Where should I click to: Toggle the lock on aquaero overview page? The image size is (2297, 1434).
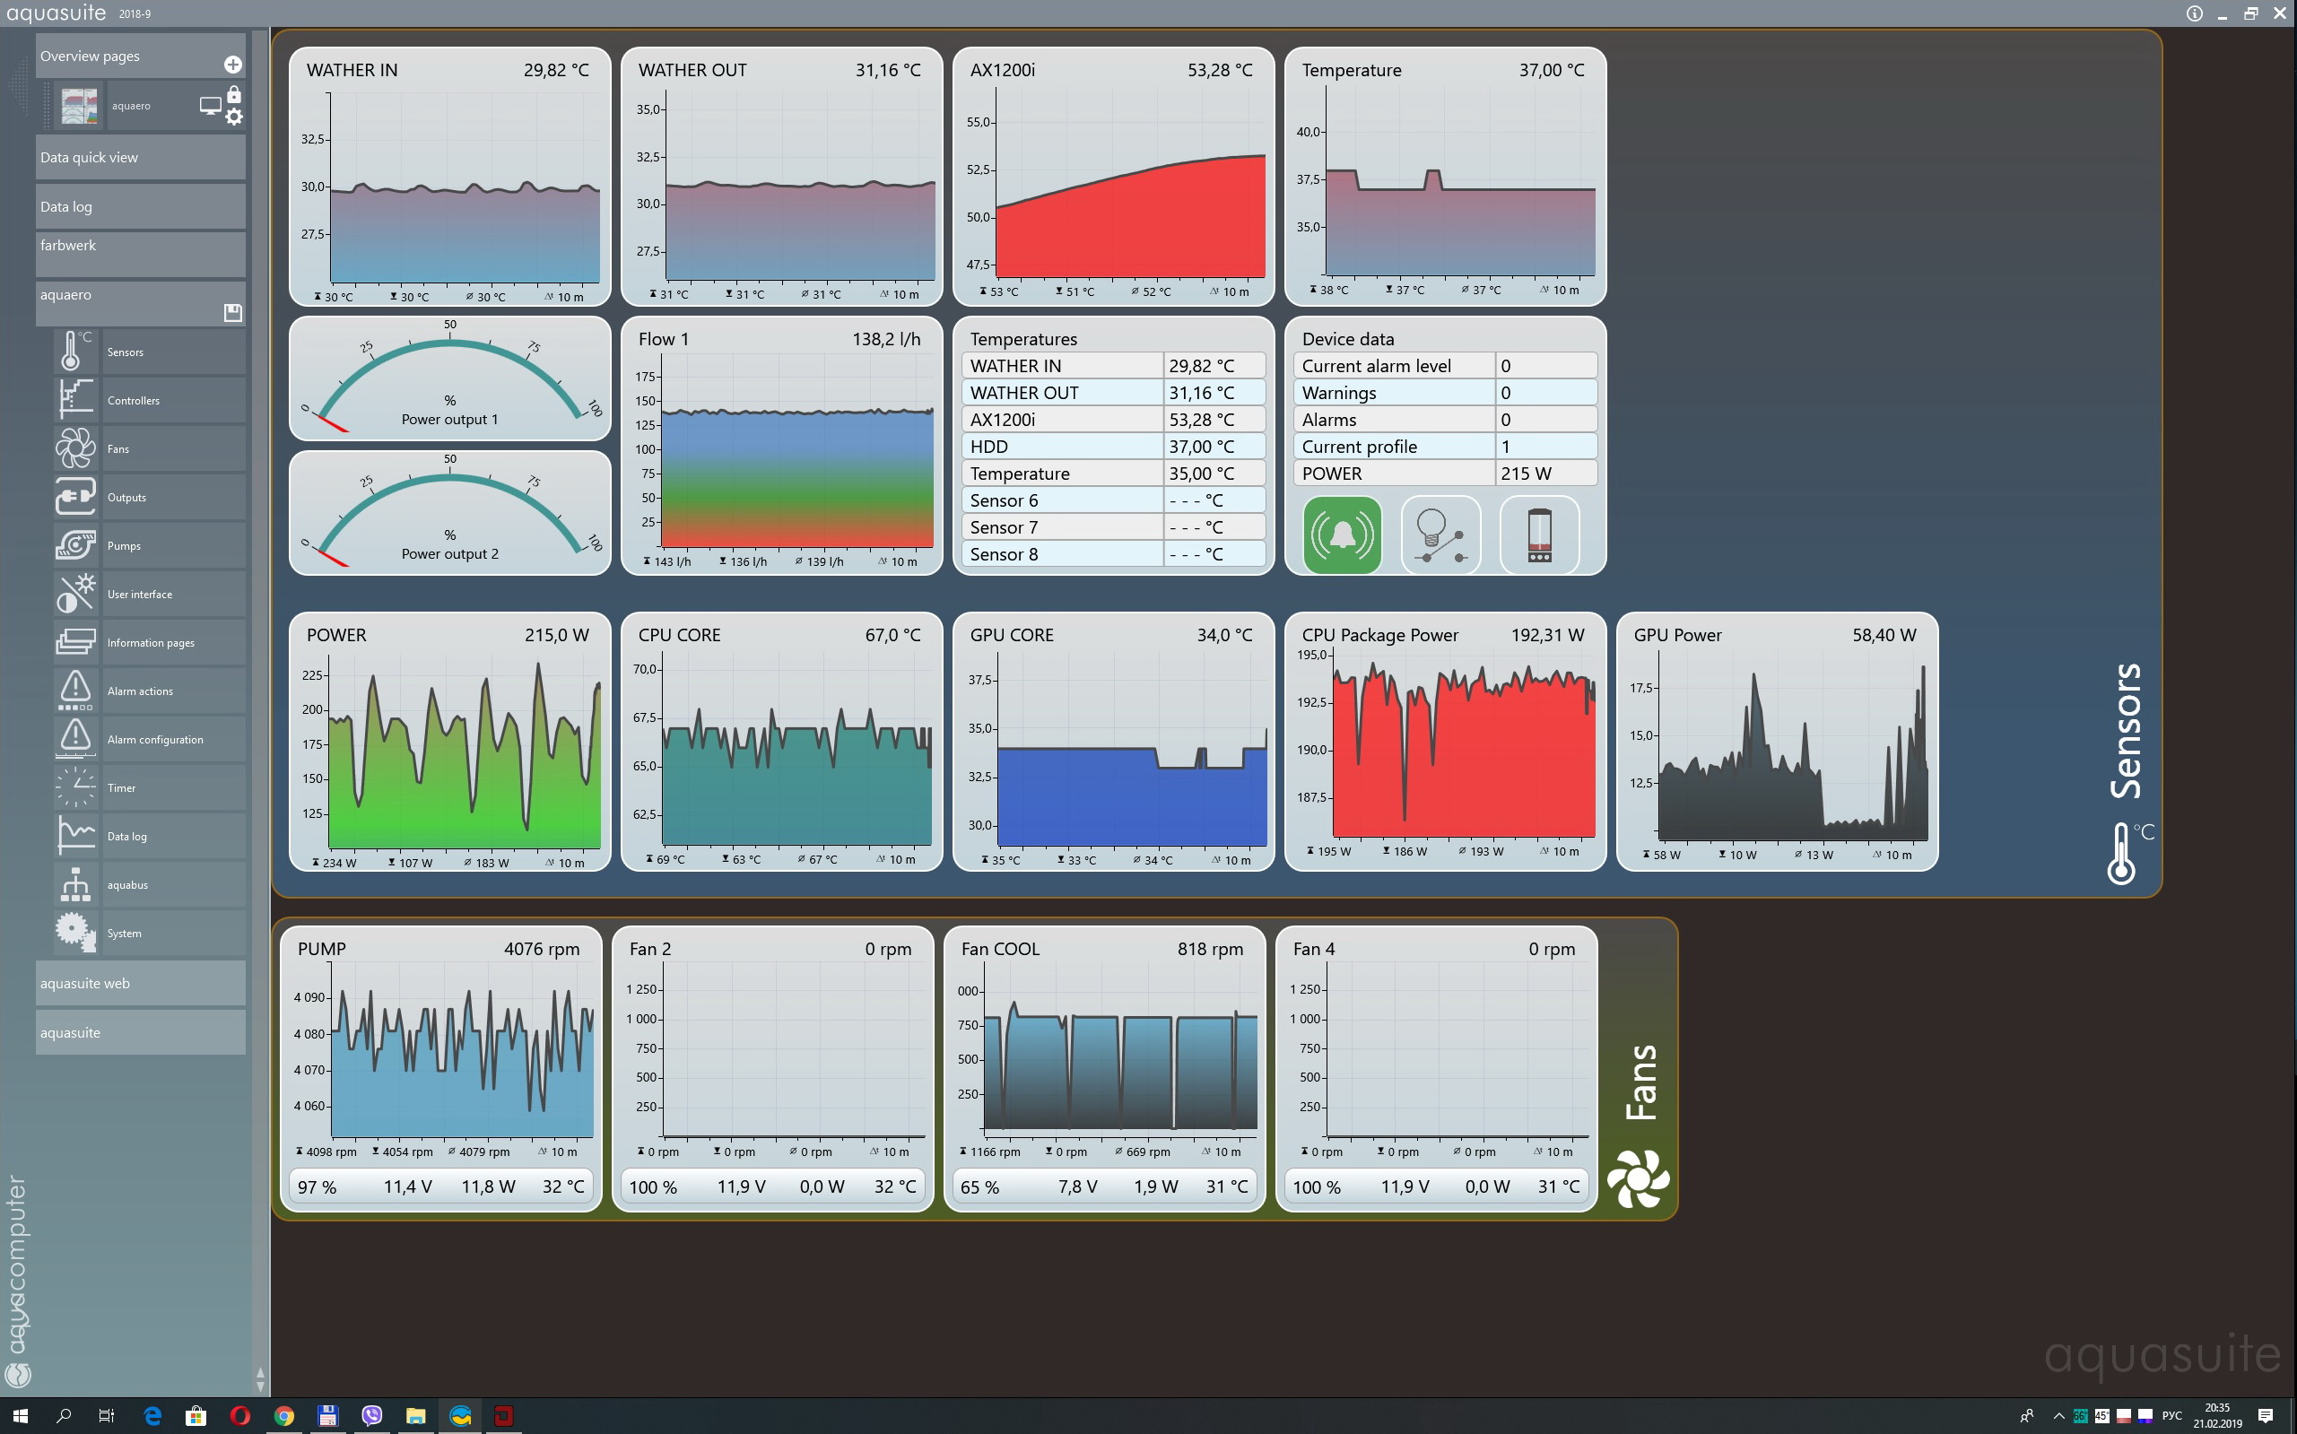pos(234,95)
